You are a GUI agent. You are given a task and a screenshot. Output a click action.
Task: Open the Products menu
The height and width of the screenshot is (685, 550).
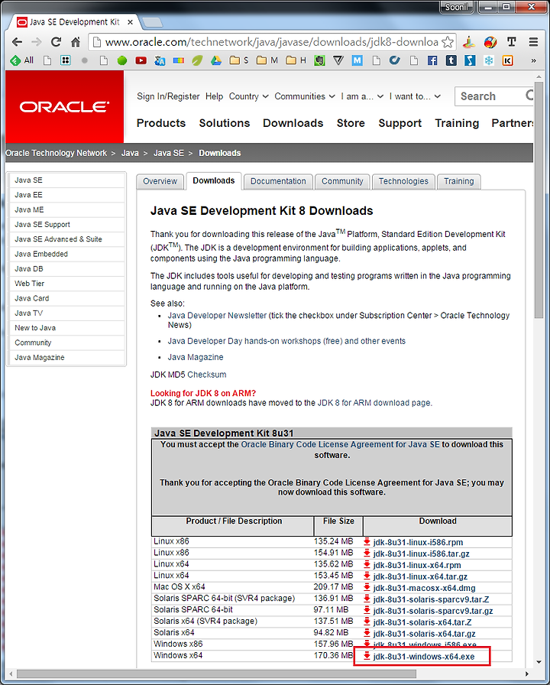coord(161,123)
